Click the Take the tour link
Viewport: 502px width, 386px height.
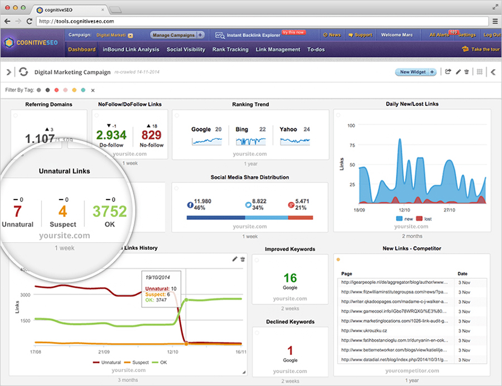[485, 49]
